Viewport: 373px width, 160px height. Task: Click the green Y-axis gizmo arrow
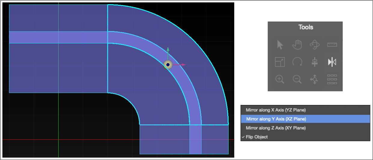tap(168, 53)
